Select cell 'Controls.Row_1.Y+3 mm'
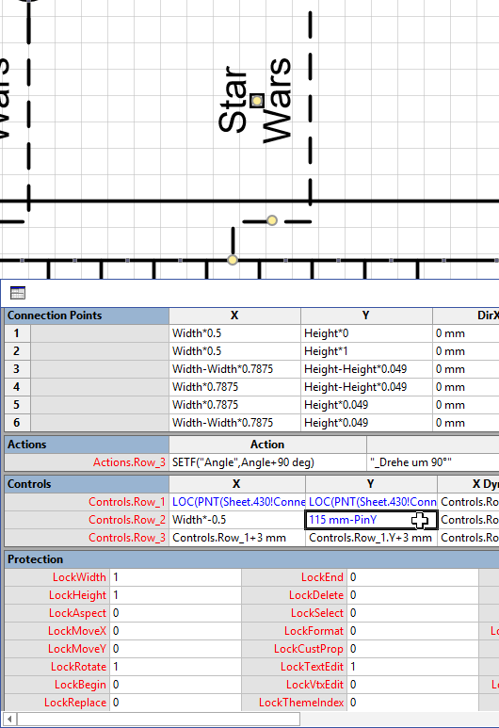The width and height of the screenshot is (499, 728). (371, 538)
